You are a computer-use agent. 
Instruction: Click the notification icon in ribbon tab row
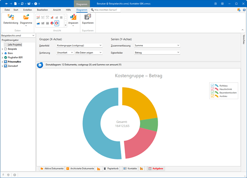pyautogui.click(x=239, y=10)
